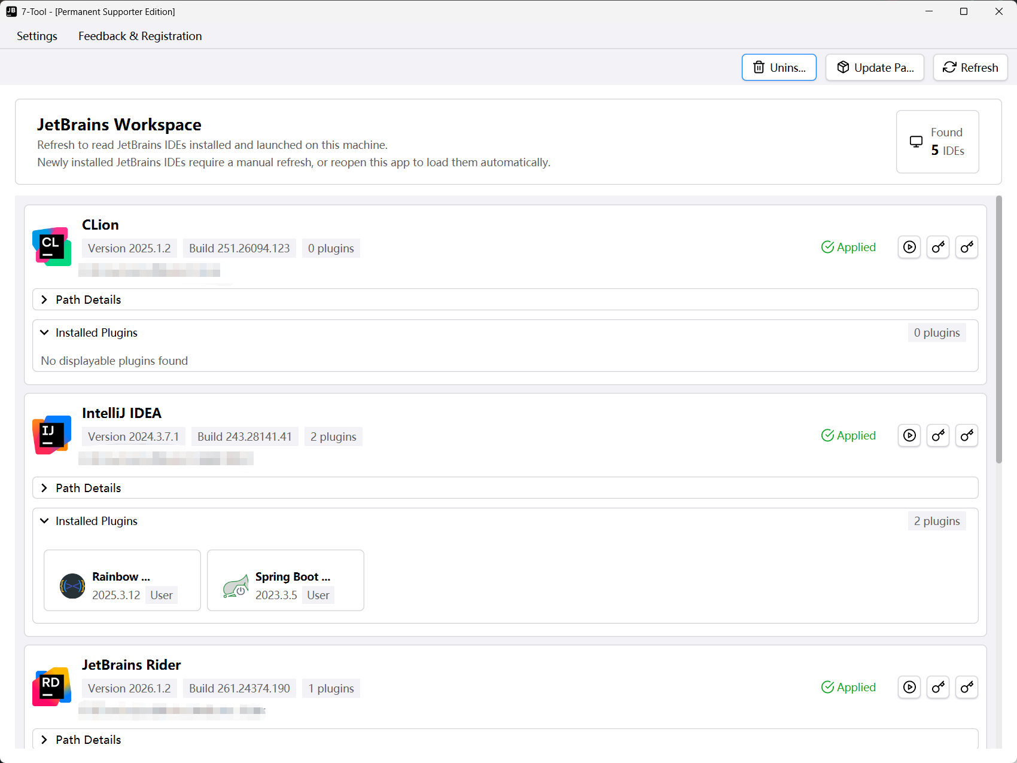The width and height of the screenshot is (1017, 763).
Task: Click the "Version 2024.3.7.1" tag
Action: click(133, 437)
